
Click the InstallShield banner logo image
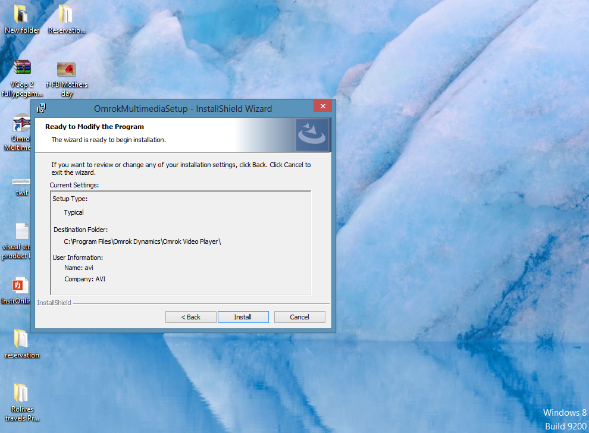[312, 135]
